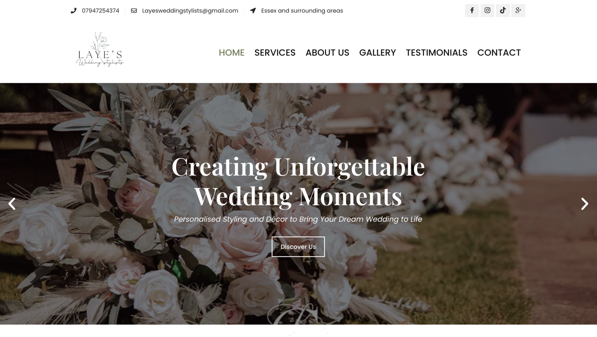This screenshot has height=337, width=597.
Task: Open the Instagram social icon
Action: coord(487,10)
